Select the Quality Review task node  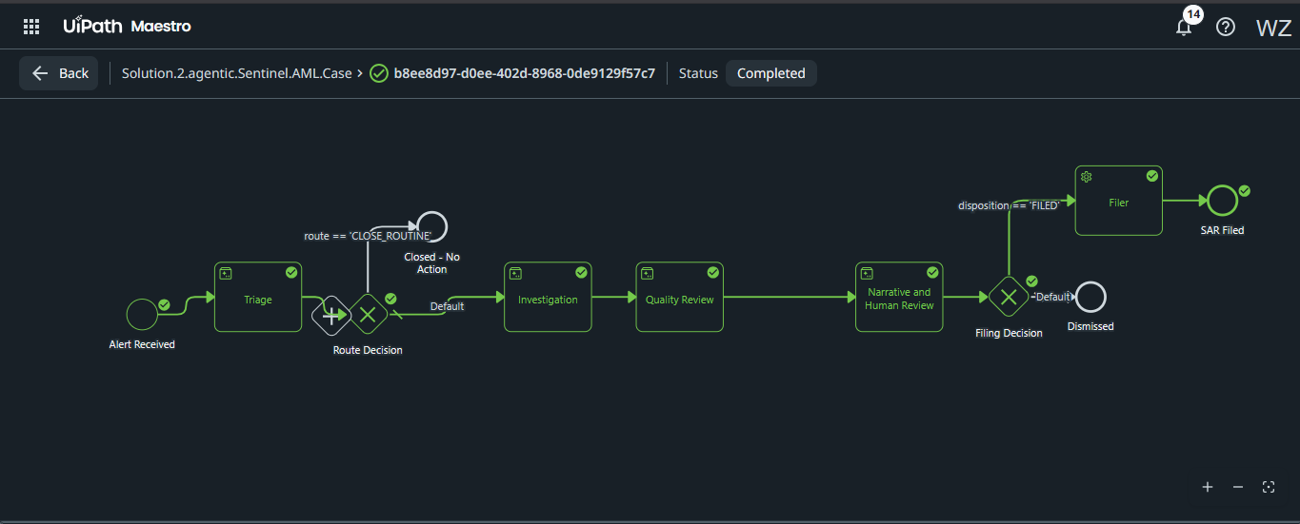[x=679, y=297]
